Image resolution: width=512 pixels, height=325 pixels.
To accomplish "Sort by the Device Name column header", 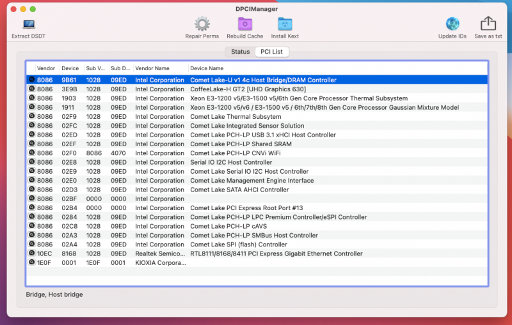I will (207, 68).
